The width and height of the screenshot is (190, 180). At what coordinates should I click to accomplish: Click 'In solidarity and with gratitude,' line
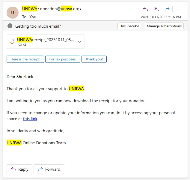click(x=35, y=131)
